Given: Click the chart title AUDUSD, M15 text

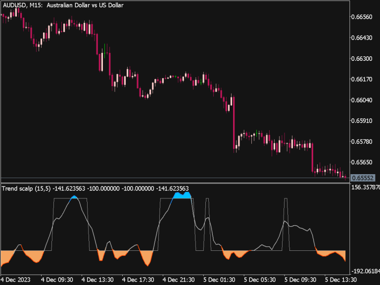Looking at the screenshot, I should (x=23, y=5).
